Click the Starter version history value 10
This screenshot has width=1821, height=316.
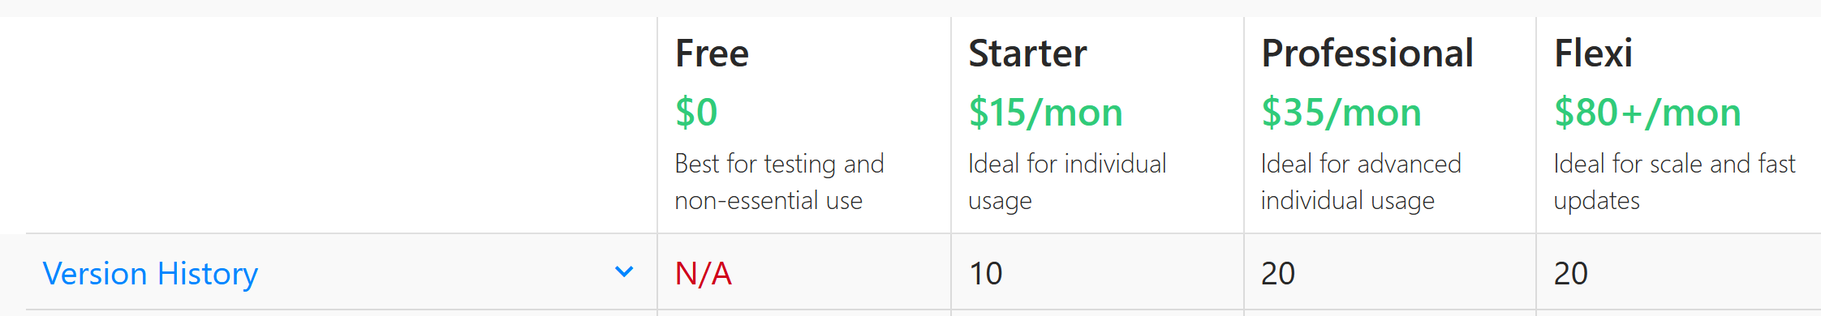click(x=986, y=274)
